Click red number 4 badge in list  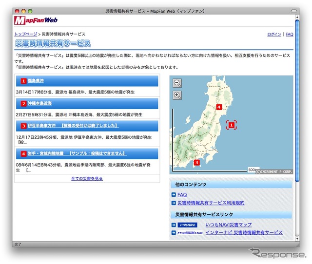pyautogui.click(x=23, y=153)
